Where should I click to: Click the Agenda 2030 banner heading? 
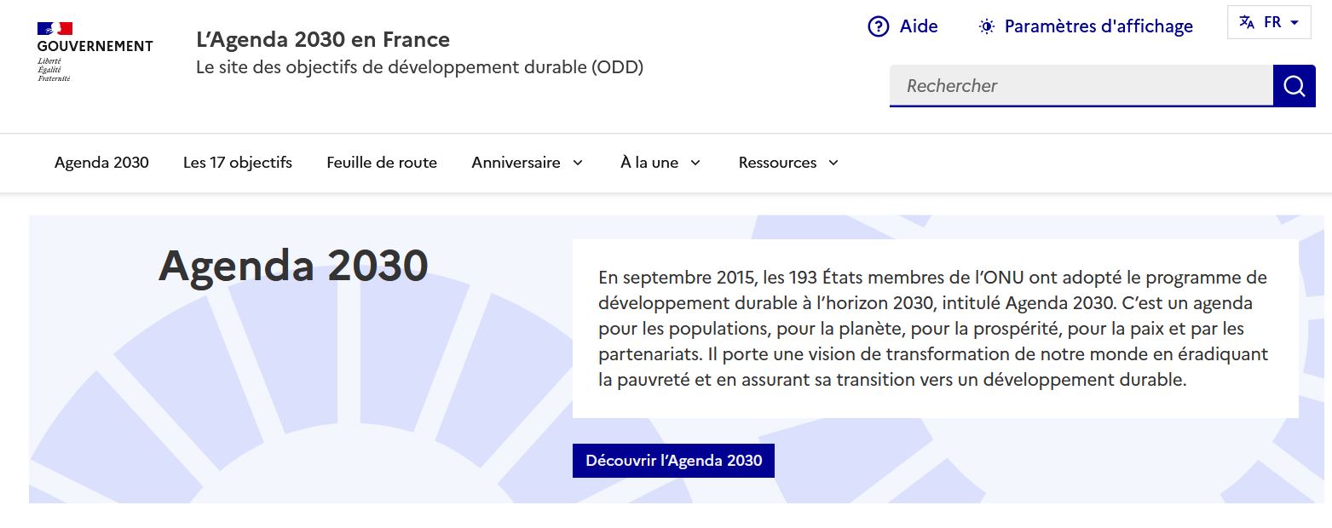[293, 266]
